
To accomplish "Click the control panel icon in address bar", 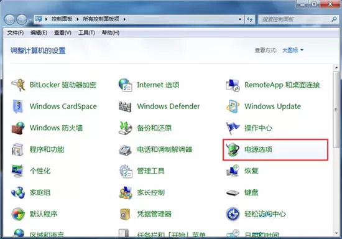I will pyautogui.click(x=39, y=19).
